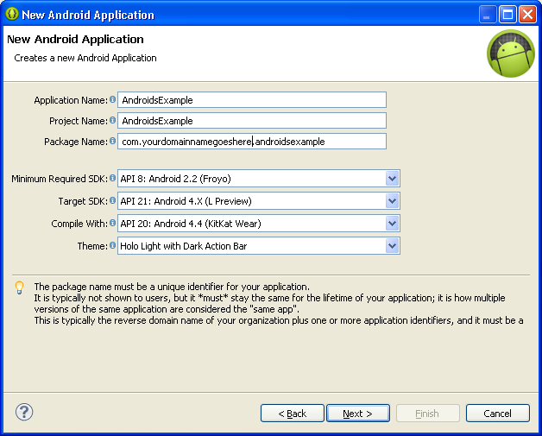Screen dimensions: 542x436
Task: Click the "Project Name:" label
Action: 79,121
